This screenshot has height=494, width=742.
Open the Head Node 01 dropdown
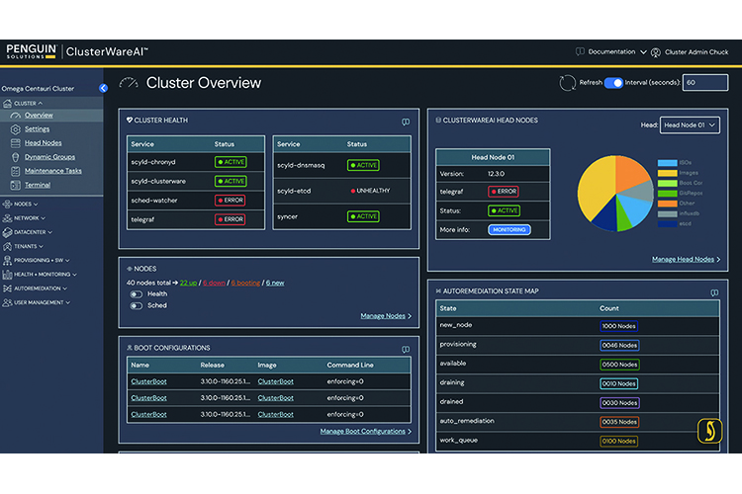690,125
